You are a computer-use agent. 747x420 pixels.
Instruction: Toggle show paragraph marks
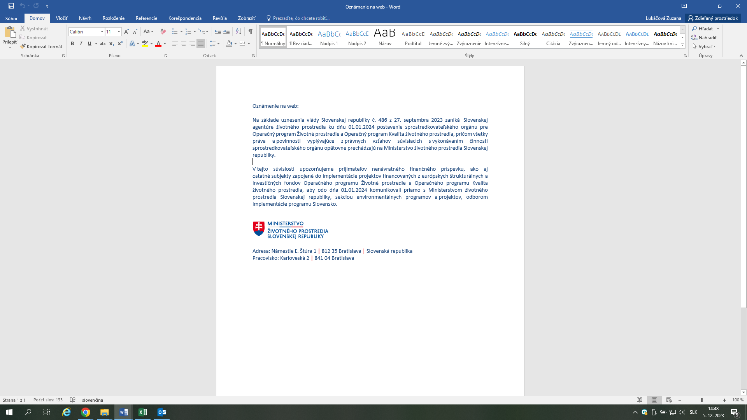coord(251,31)
